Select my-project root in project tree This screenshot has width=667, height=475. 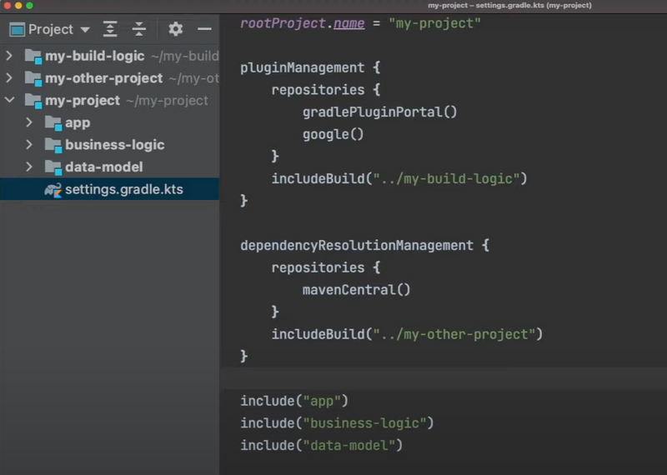coord(83,100)
